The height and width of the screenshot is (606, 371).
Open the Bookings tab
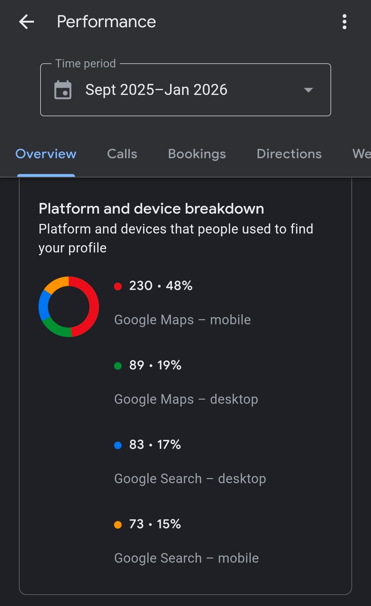tap(196, 154)
